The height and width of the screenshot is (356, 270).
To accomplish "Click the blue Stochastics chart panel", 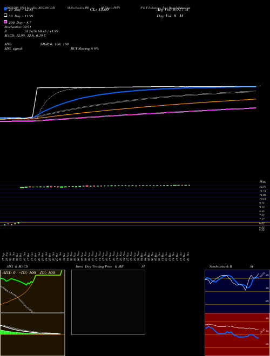I will [x=237, y=291].
